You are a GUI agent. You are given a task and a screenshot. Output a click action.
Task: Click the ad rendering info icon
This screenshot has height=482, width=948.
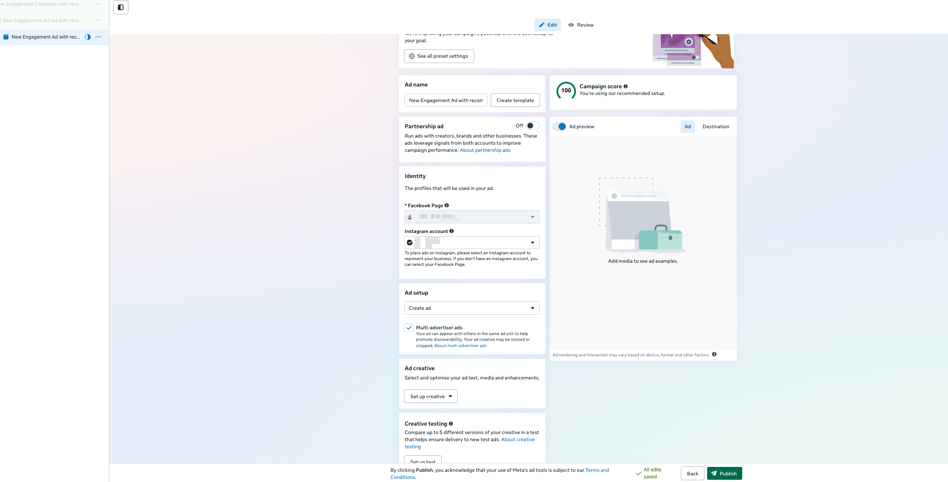point(714,355)
